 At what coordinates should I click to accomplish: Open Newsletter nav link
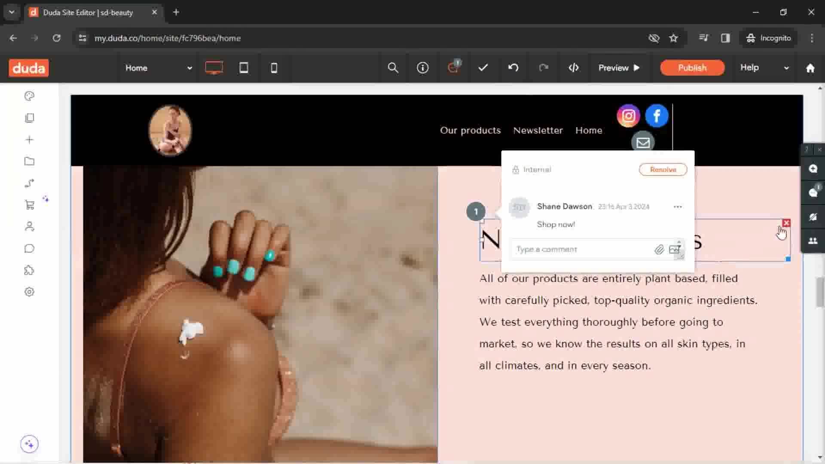(538, 130)
